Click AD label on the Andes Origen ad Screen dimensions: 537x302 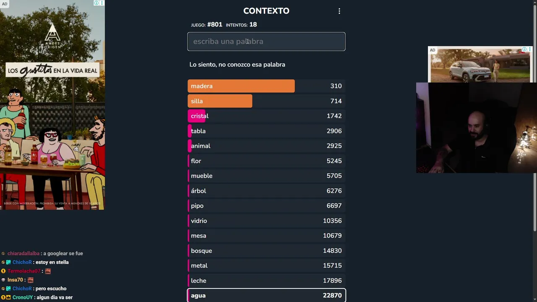[x=4, y=4]
